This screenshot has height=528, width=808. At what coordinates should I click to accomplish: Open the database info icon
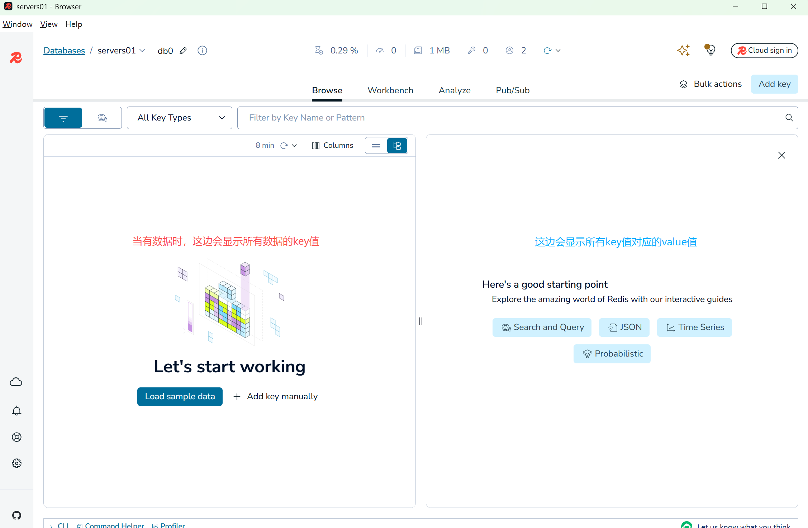[202, 51]
